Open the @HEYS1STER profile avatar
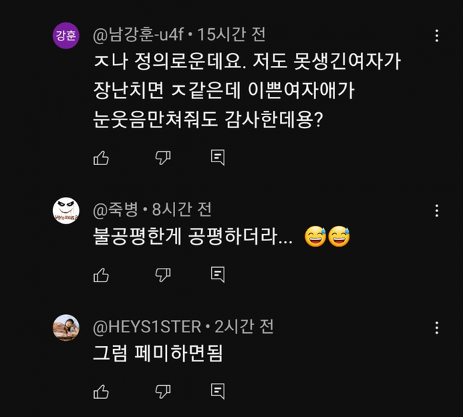Viewport: 463px width, 417px height. (66, 328)
